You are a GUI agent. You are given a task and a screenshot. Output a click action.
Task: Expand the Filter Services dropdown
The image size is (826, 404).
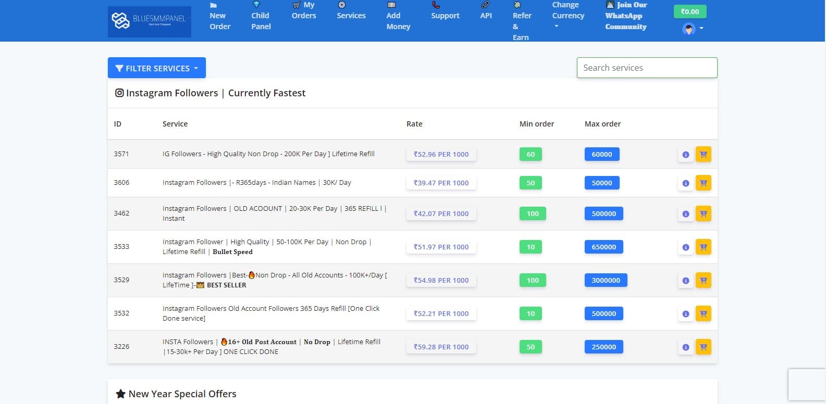156,68
